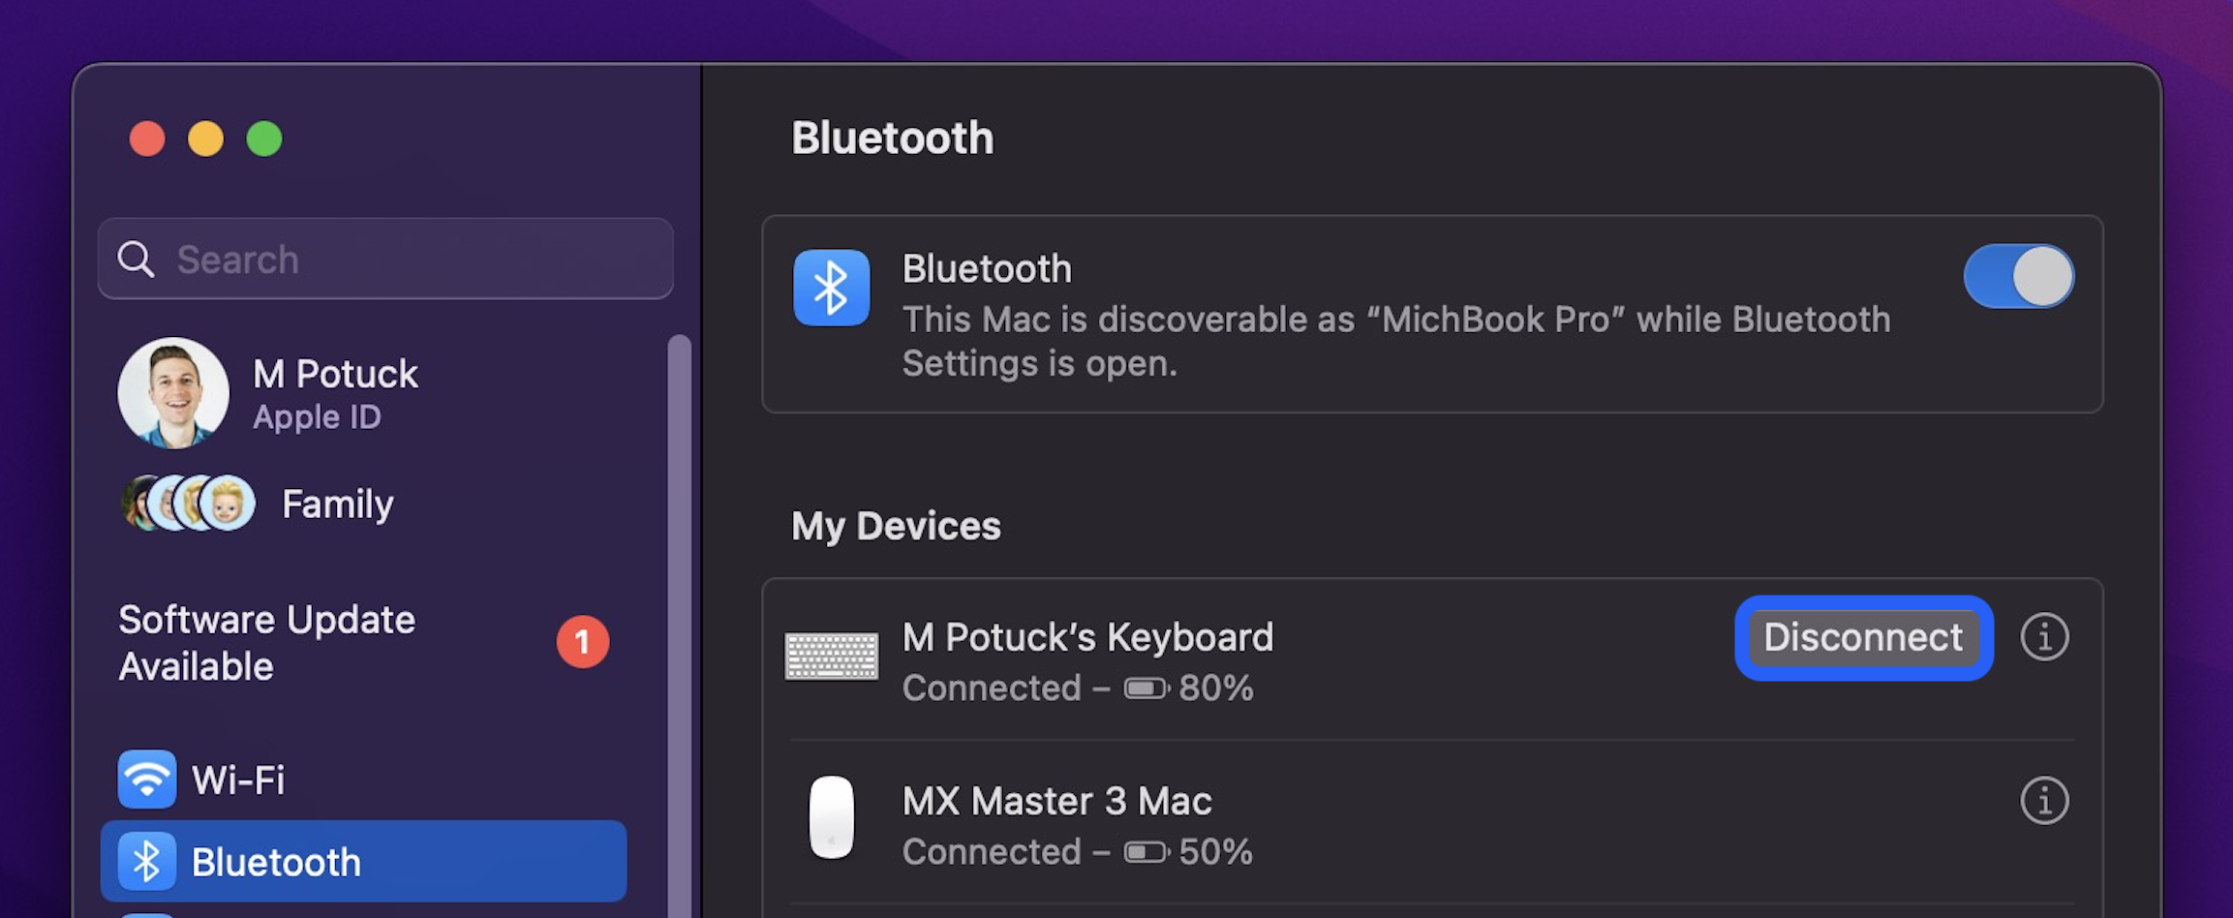Click M Potuck's Keyboard device icon

(x=831, y=654)
